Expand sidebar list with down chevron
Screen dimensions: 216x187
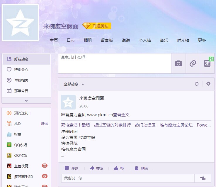26,100
